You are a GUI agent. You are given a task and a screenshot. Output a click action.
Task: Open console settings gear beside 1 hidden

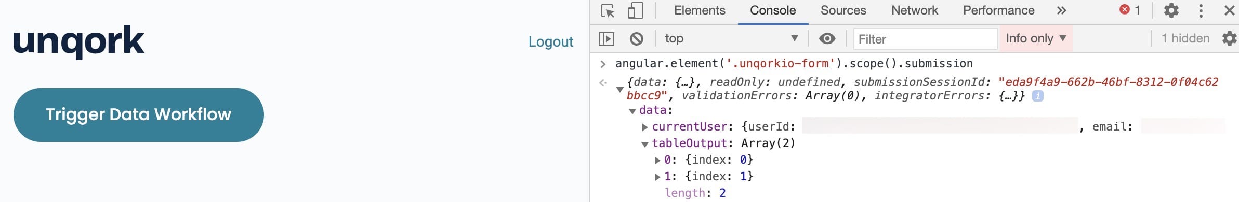click(1229, 38)
